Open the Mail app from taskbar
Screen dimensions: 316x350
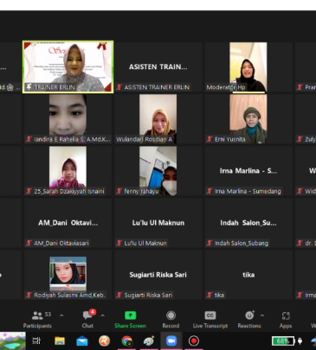pos(82,341)
